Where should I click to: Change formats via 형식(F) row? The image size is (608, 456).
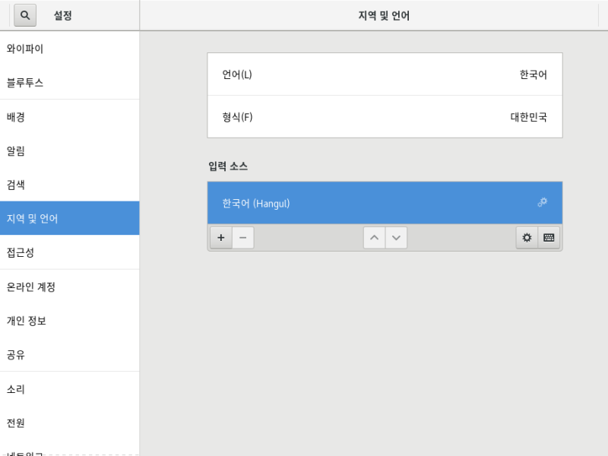385,117
